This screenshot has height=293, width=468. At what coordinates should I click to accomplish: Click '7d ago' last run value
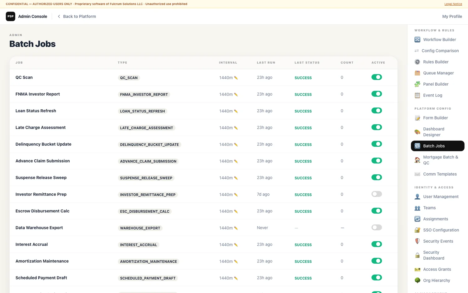[x=263, y=194]
